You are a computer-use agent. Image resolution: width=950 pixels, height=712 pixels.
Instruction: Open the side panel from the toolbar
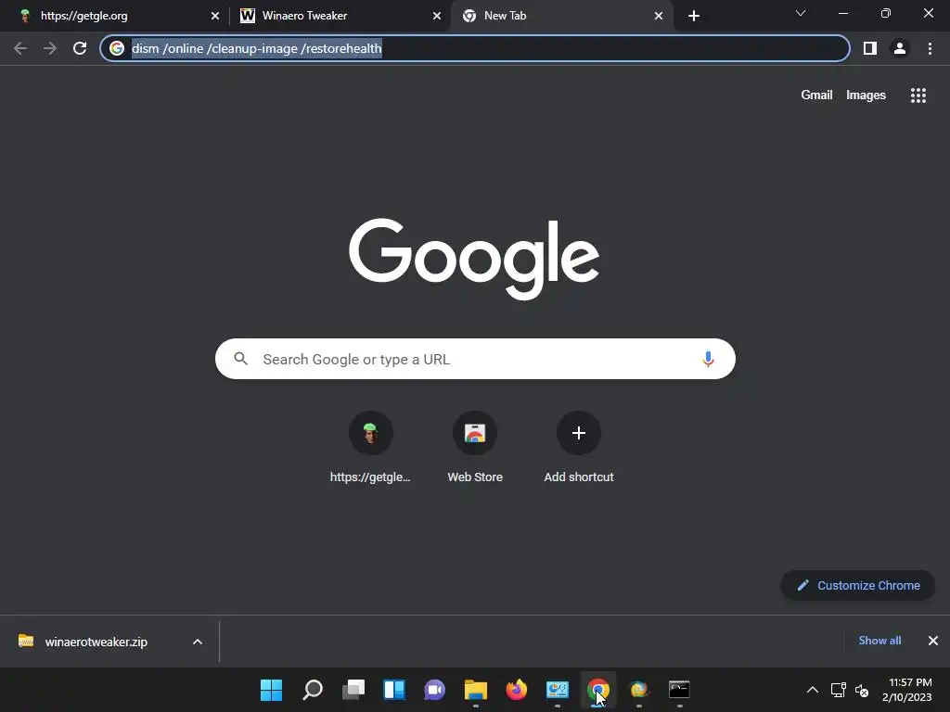click(870, 48)
